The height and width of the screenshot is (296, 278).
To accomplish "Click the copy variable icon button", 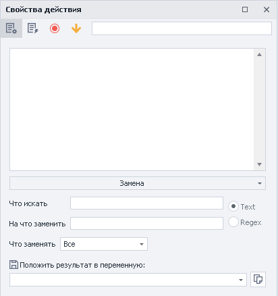I will 258,279.
